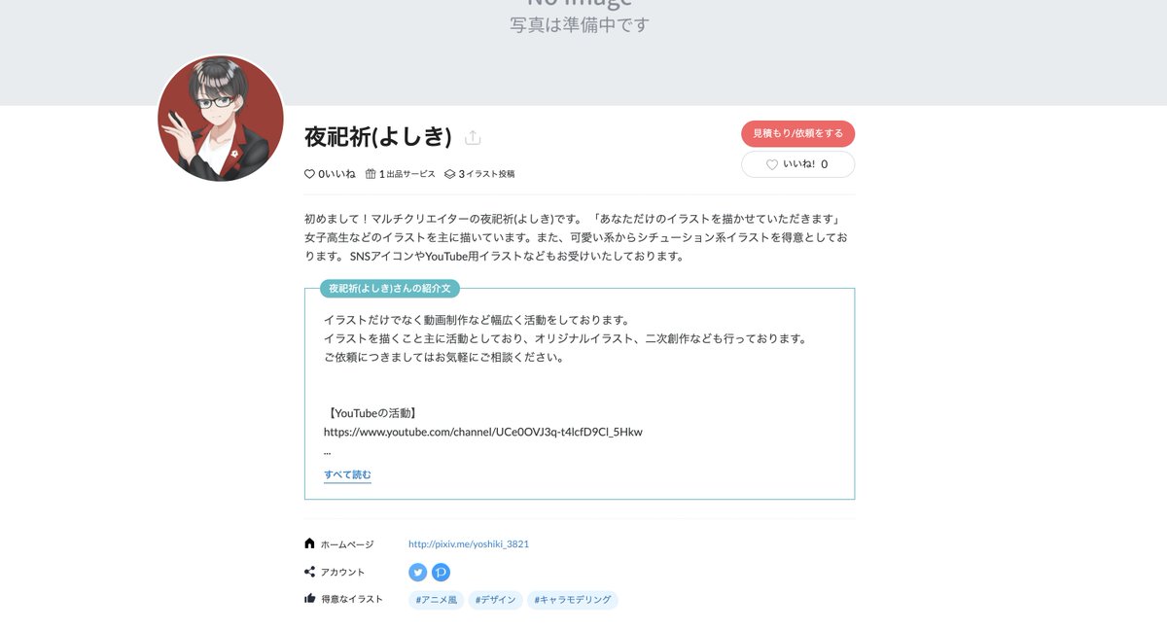Viewport: 1167px width, 630px height.
Task: Expand introduction with すべて読む
Action: 347,474
